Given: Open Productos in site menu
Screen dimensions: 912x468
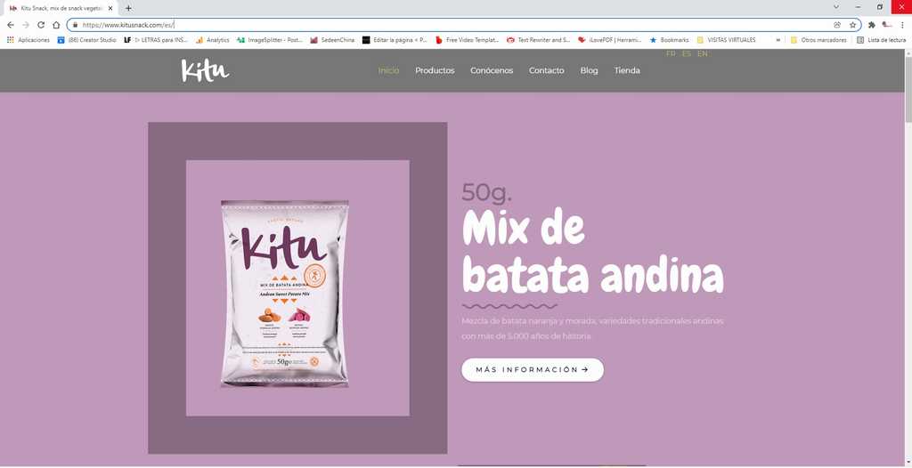Looking at the screenshot, I should tap(435, 70).
